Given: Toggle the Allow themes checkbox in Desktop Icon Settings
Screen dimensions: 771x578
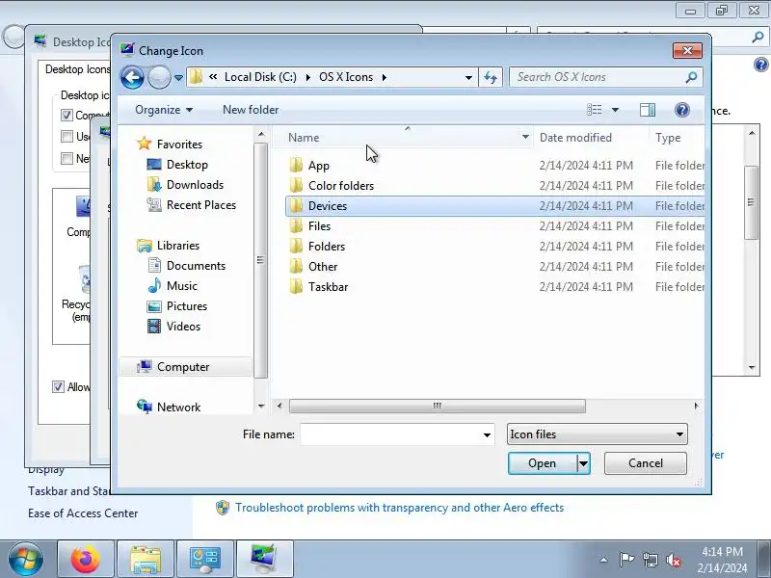Looking at the screenshot, I should [58, 387].
